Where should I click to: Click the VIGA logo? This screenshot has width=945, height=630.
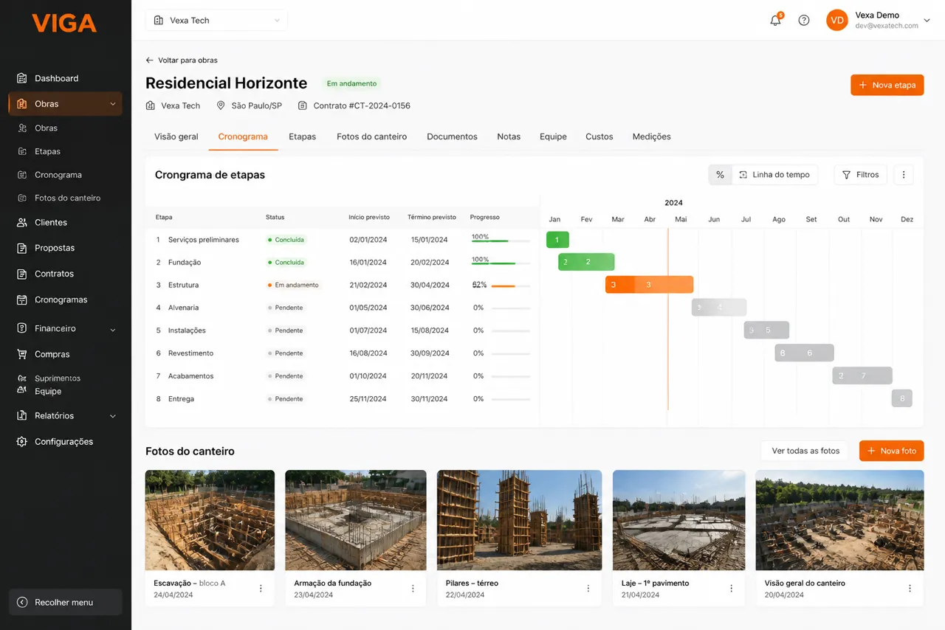(x=64, y=23)
